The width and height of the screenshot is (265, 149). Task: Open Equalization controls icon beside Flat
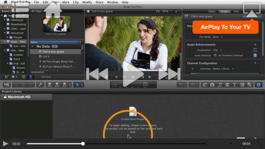255,50
